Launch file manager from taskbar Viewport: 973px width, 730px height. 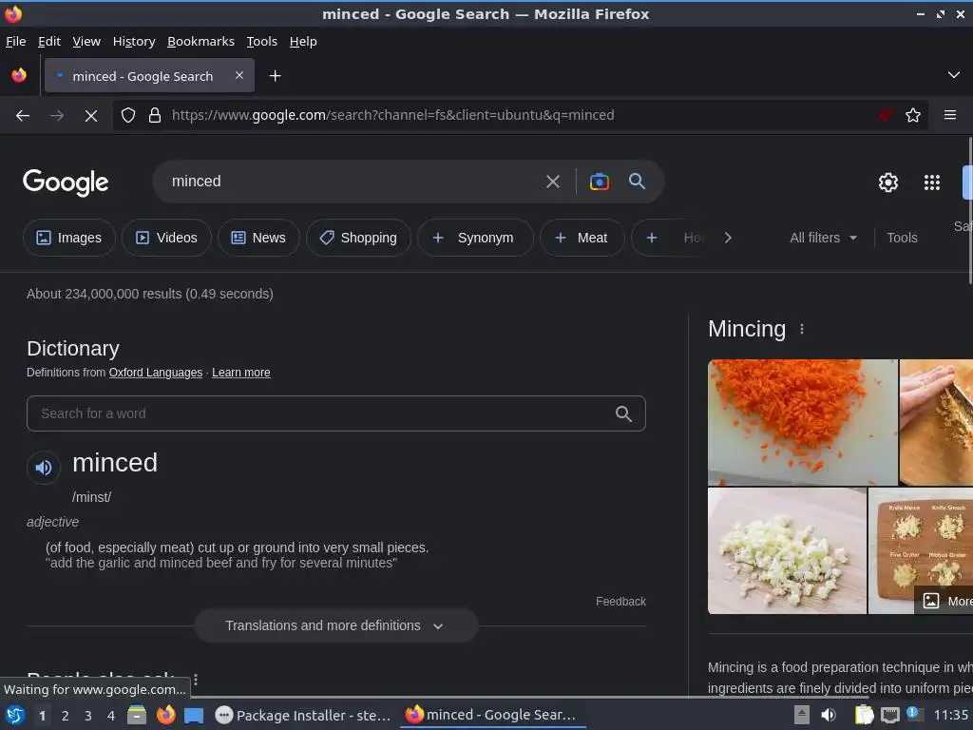[137, 715]
